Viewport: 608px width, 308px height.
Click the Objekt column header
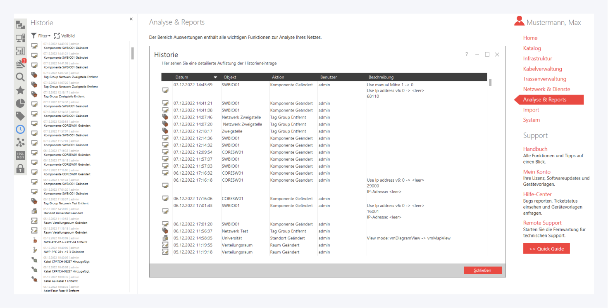(x=230, y=77)
